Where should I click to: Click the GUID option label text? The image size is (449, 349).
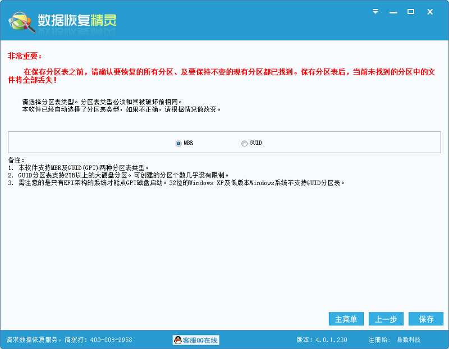[256, 143]
